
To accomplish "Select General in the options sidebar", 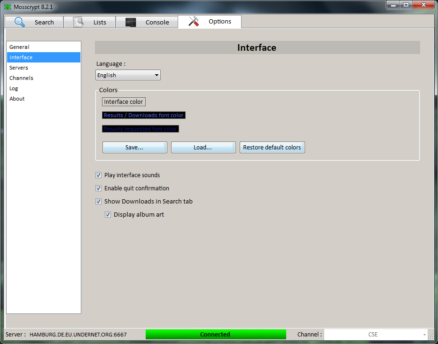I will (x=44, y=47).
